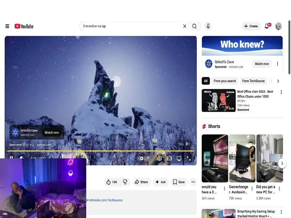This screenshot has width=291, height=218.
Task: Open more options for Best Office chair video
Action: pyautogui.click(x=281, y=92)
